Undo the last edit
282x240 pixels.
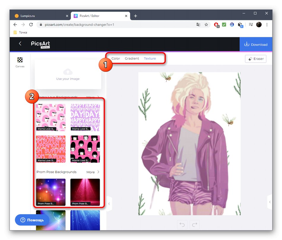coord(182,225)
